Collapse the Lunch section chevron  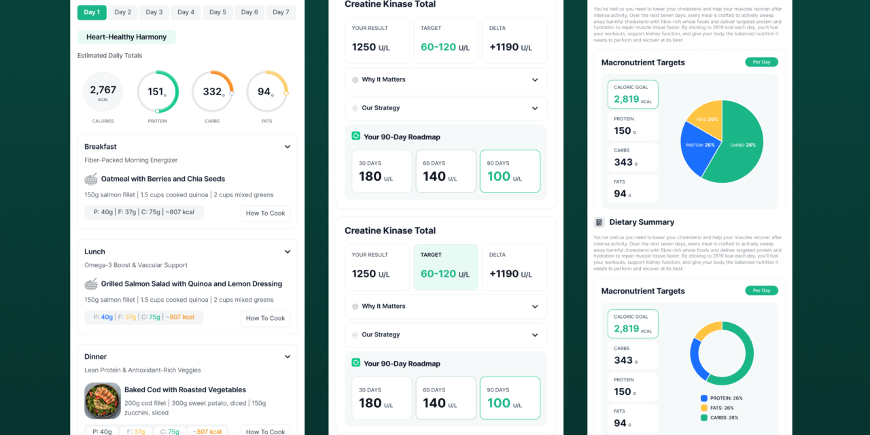click(x=288, y=251)
